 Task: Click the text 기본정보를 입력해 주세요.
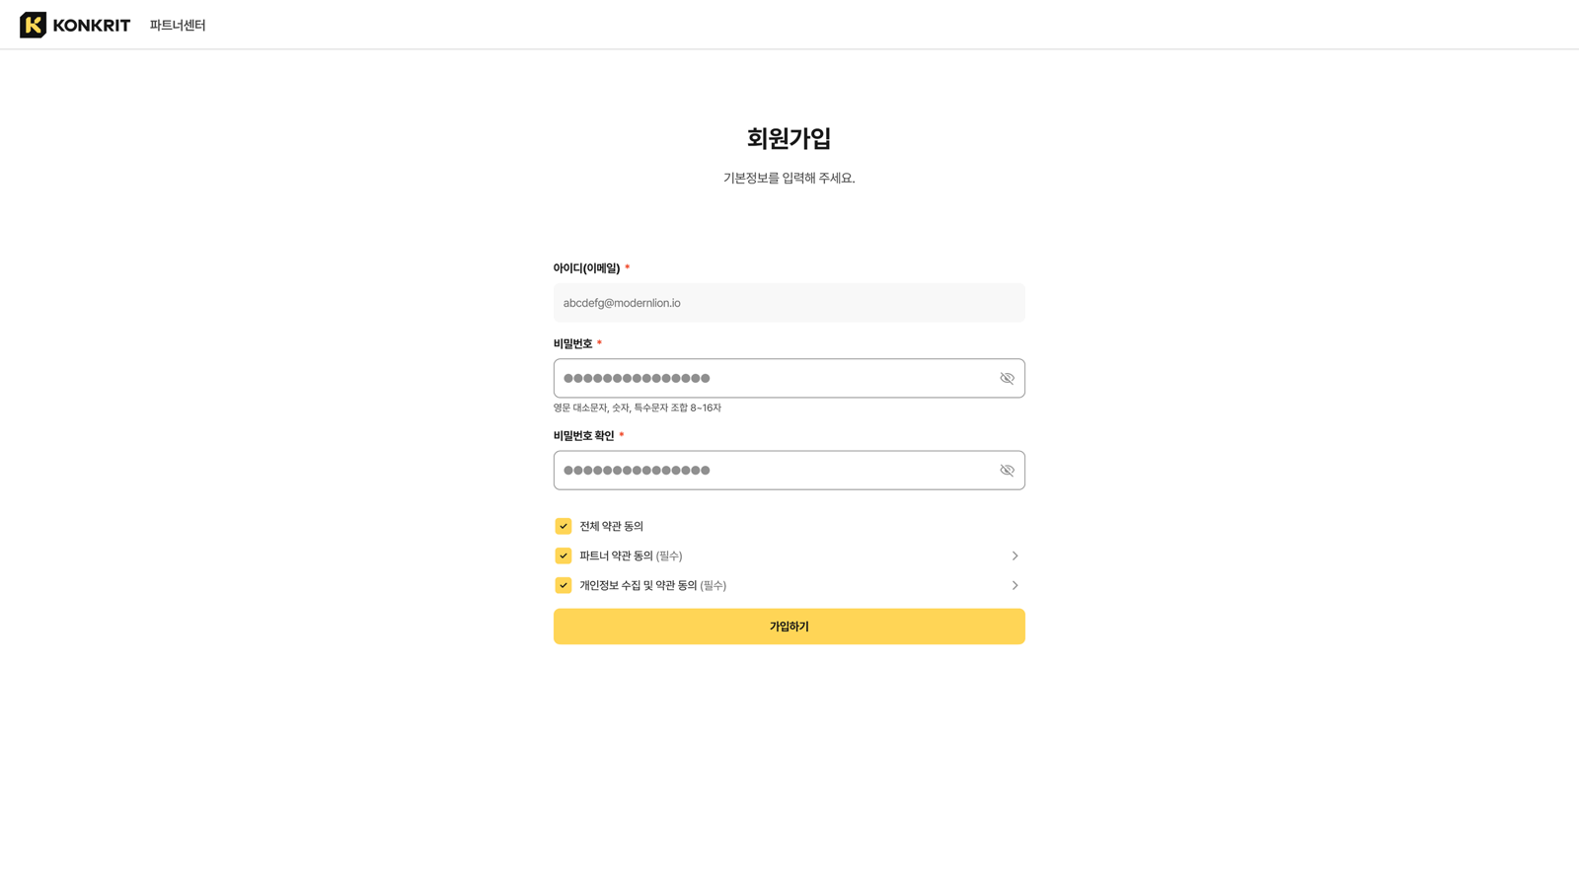tap(789, 179)
